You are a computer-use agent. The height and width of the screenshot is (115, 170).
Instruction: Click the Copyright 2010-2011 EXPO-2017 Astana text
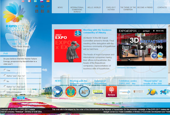point(18,109)
